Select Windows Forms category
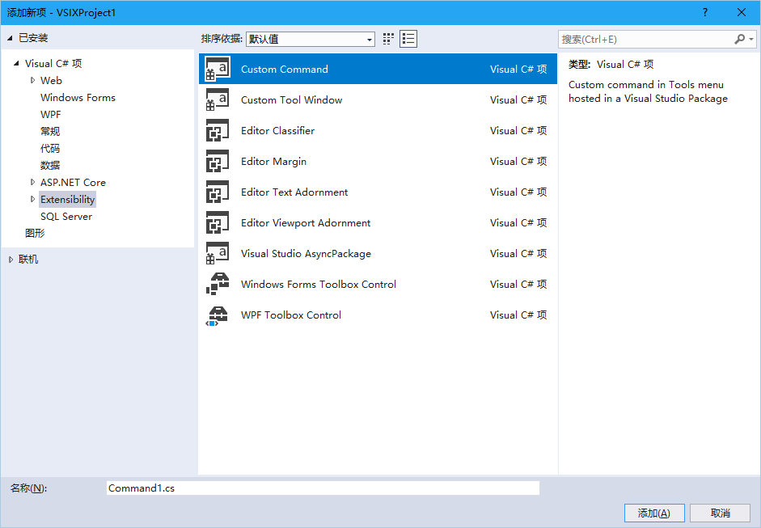Screen dimensions: 761x528 [78, 98]
